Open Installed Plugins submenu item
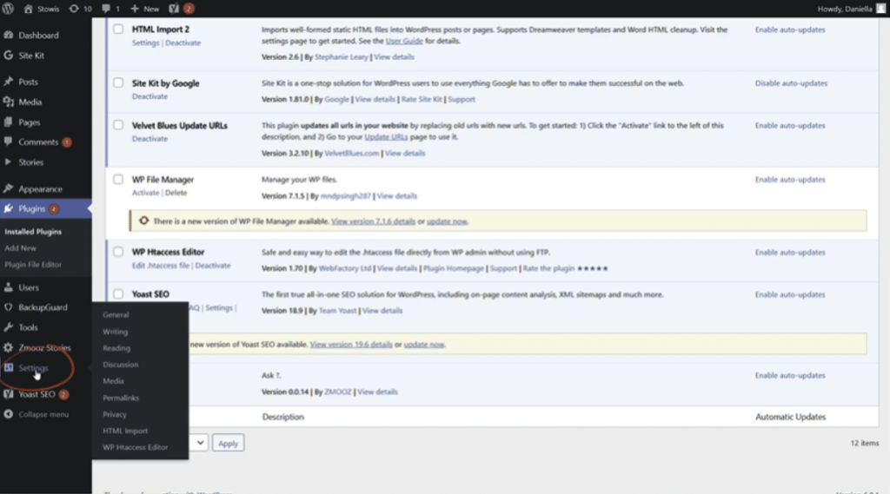This screenshot has width=890, height=494. (33, 232)
